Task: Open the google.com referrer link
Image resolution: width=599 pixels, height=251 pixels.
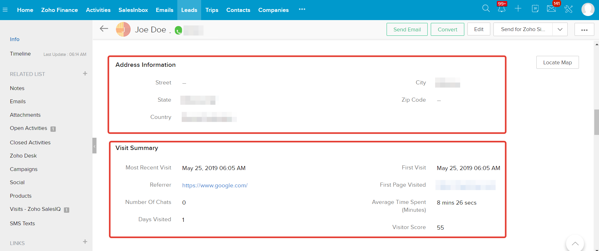Action: pos(215,185)
